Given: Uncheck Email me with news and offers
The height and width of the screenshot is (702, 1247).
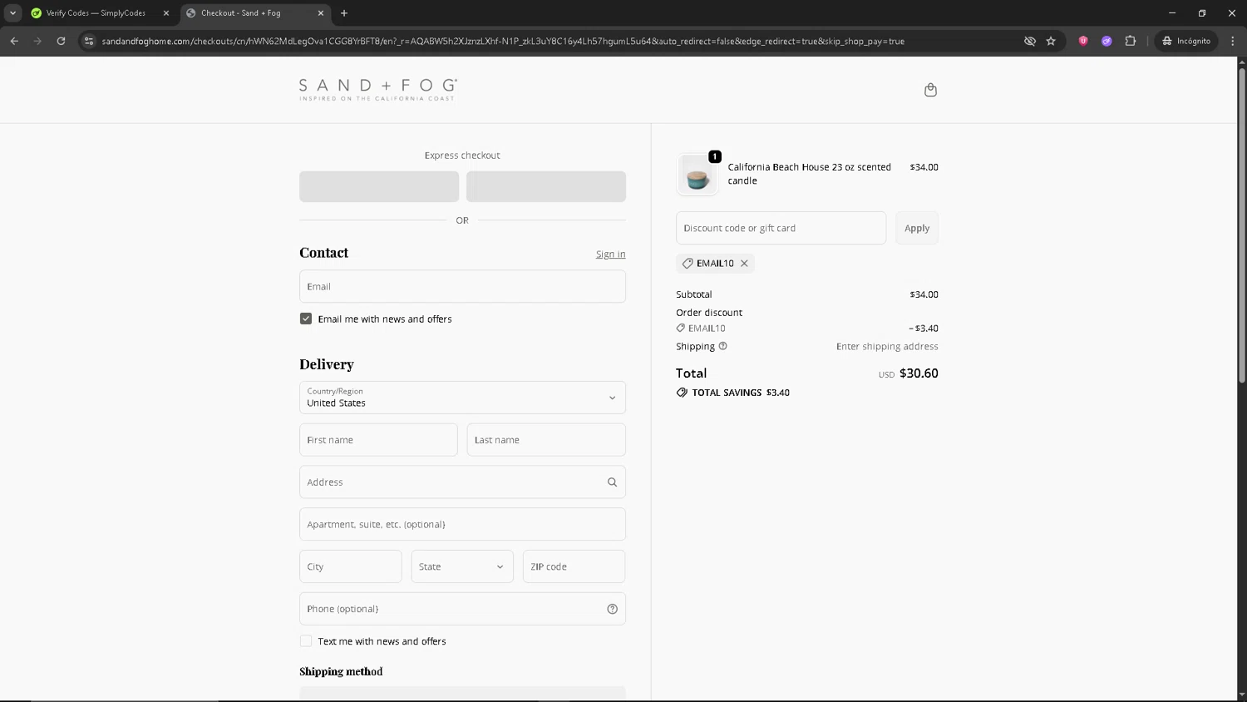Looking at the screenshot, I should [x=306, y=319].
